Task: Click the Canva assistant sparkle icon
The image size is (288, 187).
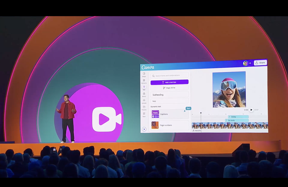Action: pyautogui.click(x=144, y=129)
